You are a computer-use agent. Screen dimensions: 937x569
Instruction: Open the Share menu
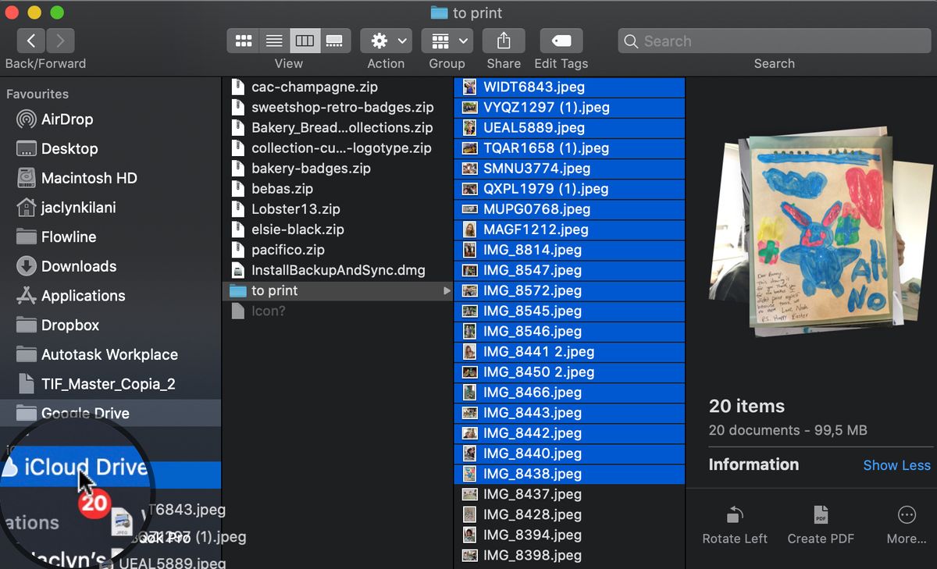(x=503, y=40)
